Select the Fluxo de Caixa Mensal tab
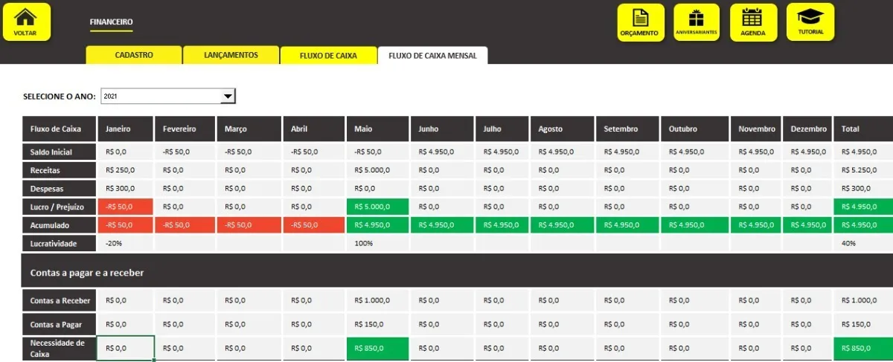Screen dimensions: 893x362 pyautogui.click(x=432, y=55)
